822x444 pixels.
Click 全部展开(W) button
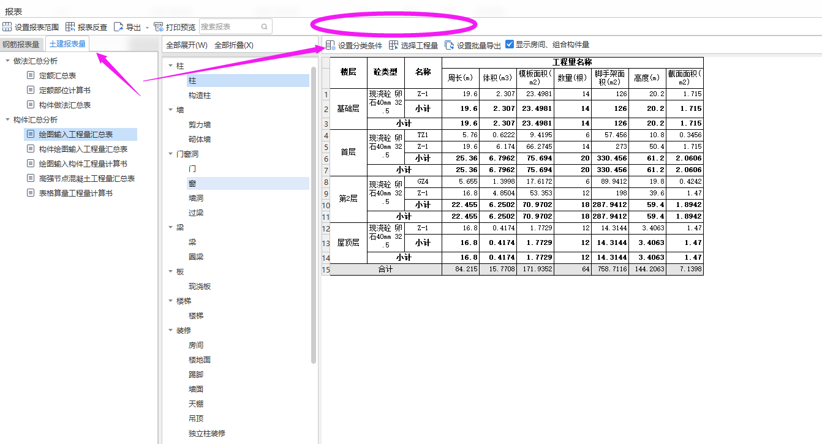pyautogui.click(x=187, y=45)
